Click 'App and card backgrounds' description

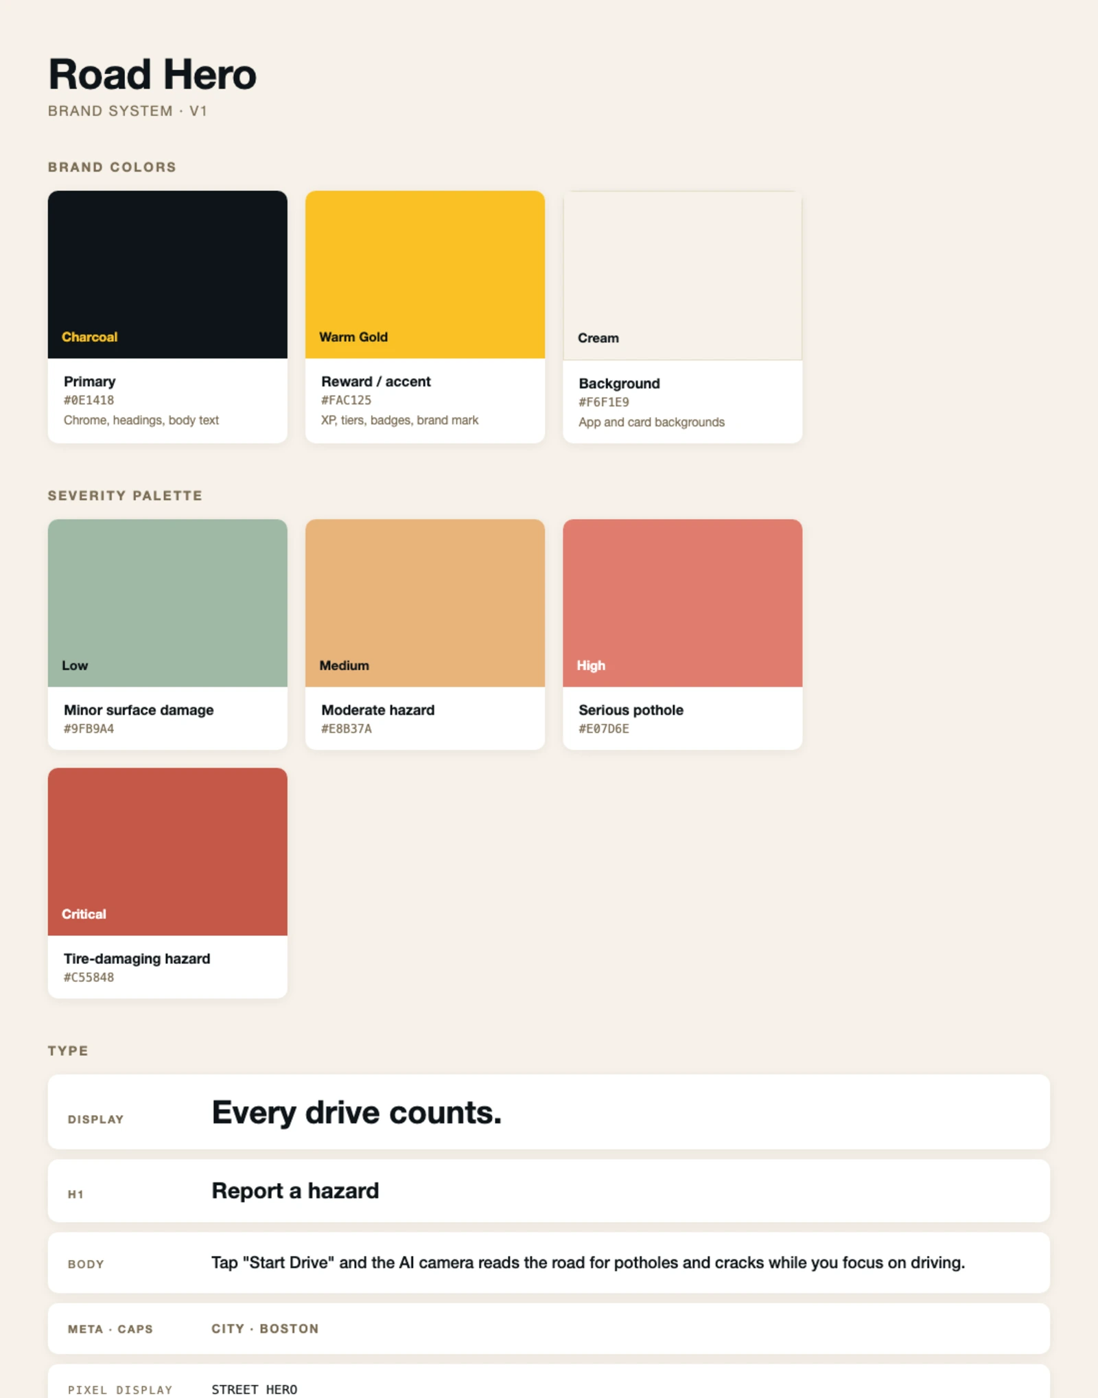point(651,422)
